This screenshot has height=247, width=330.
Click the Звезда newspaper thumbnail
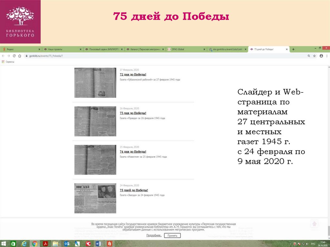(95, 198)
